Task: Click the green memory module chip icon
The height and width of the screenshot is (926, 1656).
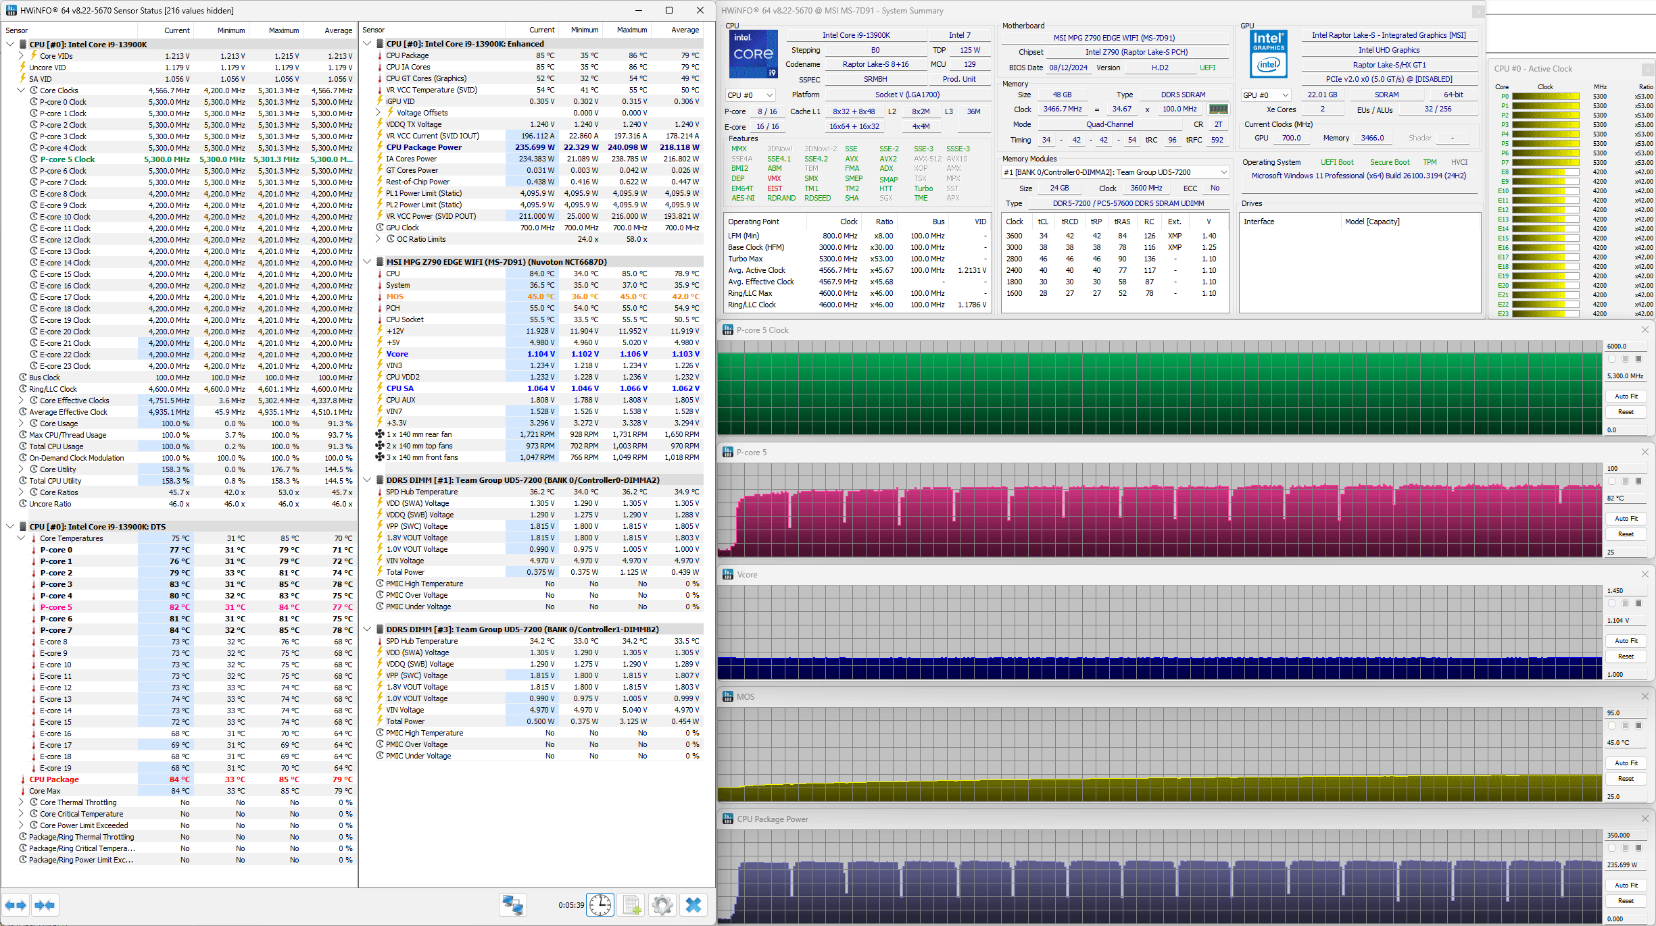Action: pos(1219,109)
